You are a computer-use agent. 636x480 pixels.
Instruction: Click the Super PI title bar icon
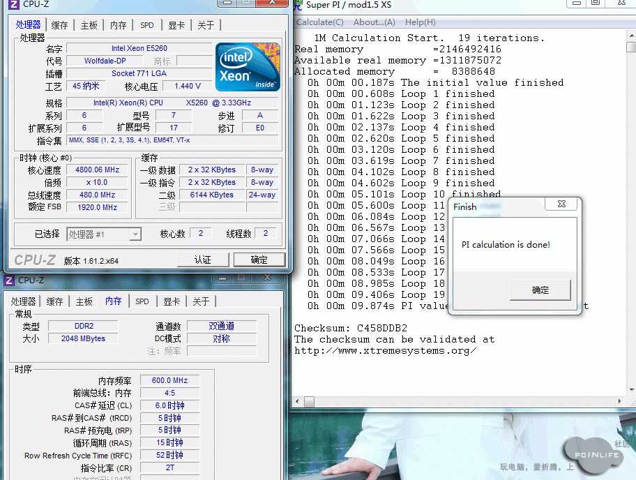point(298,4)
